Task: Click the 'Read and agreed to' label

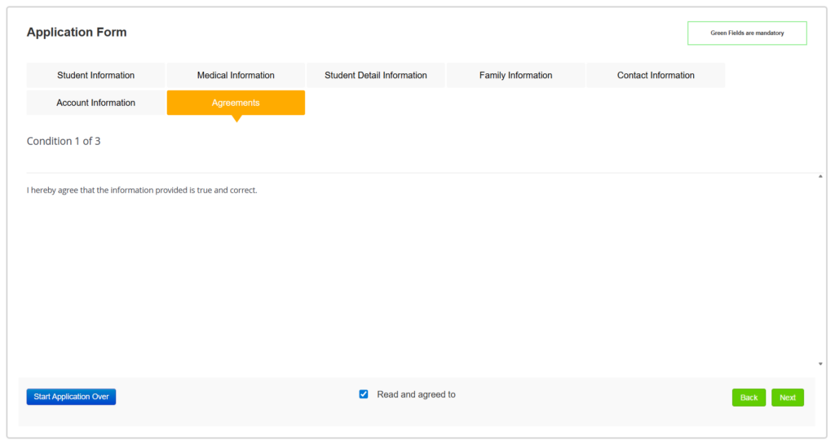Action: (x=416, y=394)
